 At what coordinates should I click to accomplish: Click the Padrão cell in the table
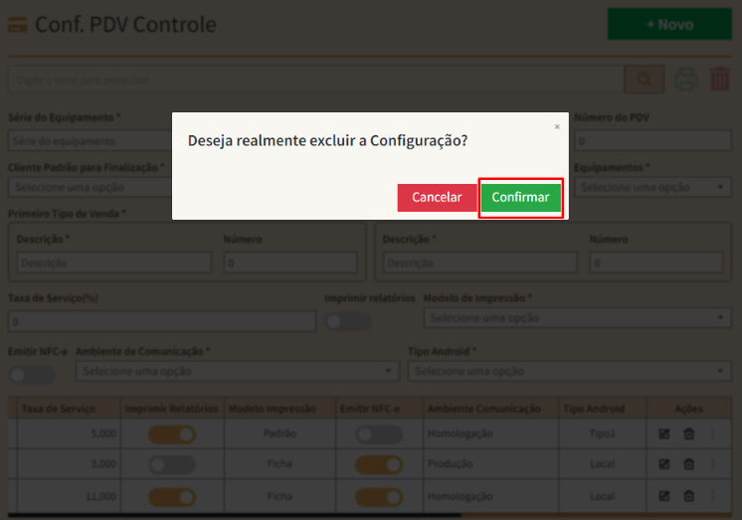tap(279, 433)
